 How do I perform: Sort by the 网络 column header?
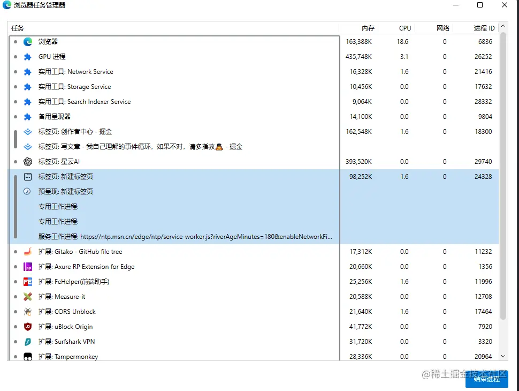click(434, 28)
